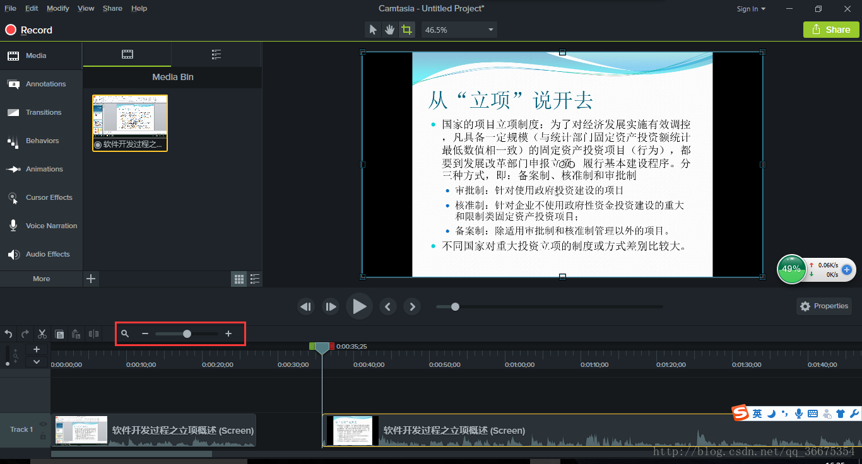Viewport: 862px width, 464px height.
Task: Open the Media panel
Action: 41,55
